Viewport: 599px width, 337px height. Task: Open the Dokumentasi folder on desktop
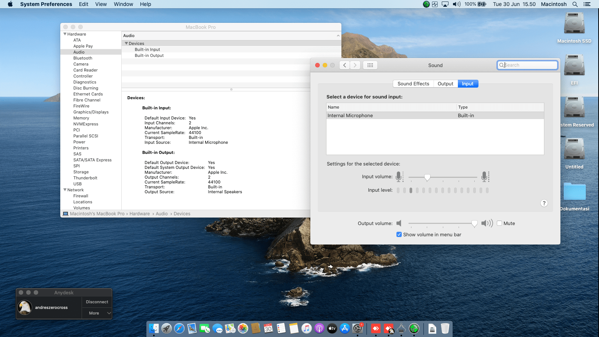(x=574, y=192)
